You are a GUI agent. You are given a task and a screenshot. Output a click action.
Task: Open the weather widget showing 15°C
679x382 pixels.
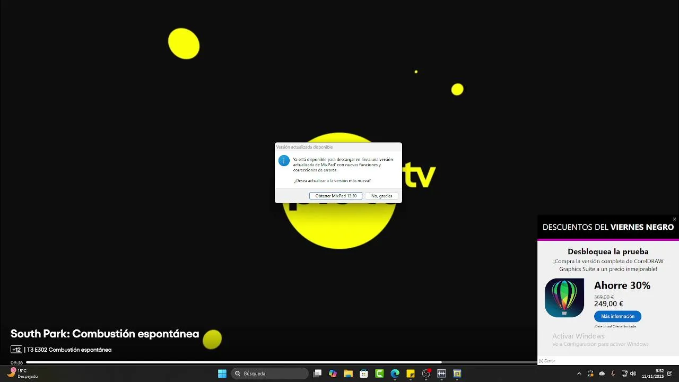click(22, 374)
